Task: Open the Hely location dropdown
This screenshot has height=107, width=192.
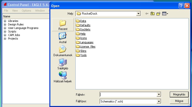Action: 138,14
